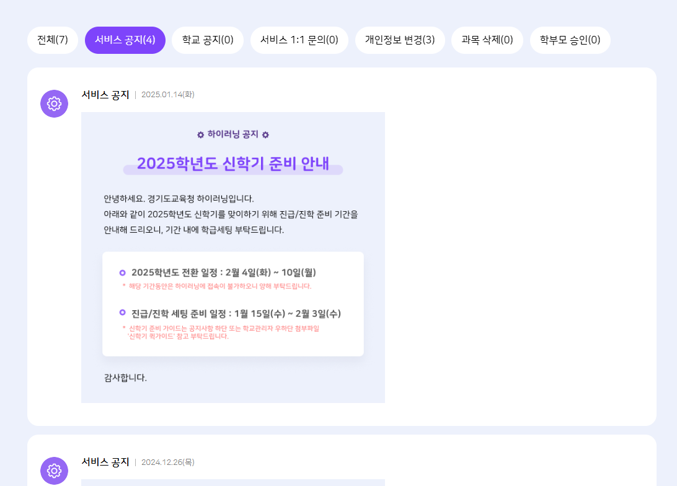Click the bullet beside 2025학년도 전환 일정
Image resolution: width=677 pixels, height=486 pixels.
click(122, 272)
